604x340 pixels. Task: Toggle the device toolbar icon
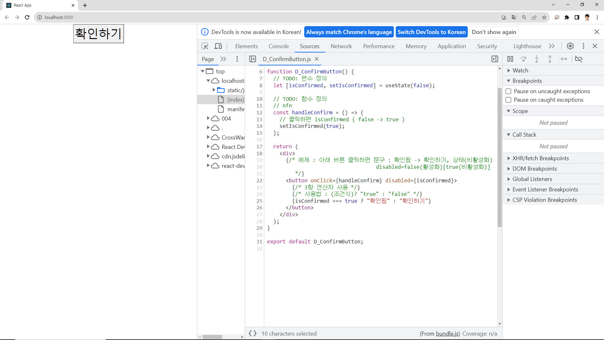(218, 46)
